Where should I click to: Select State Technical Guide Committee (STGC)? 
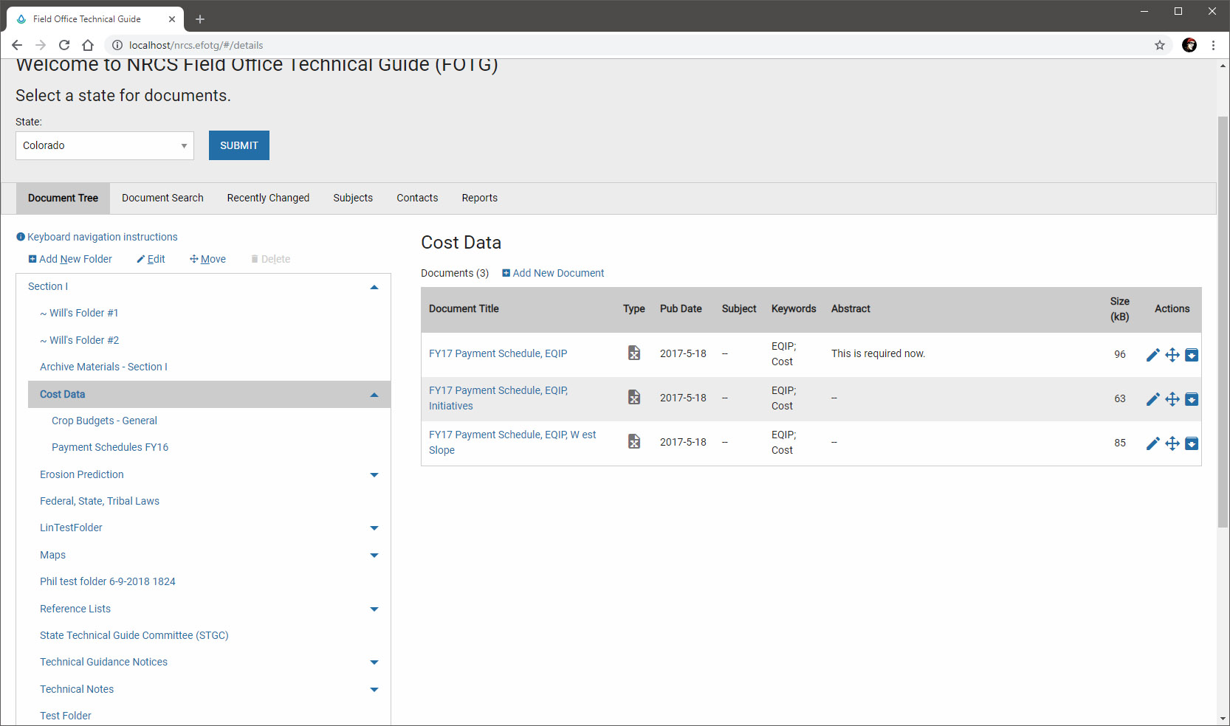pos(134,635)
